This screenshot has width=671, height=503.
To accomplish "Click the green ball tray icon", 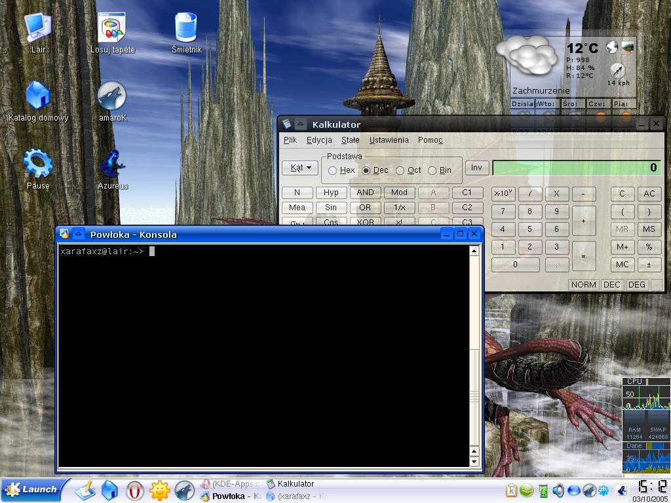I will [x=527, y=490].
